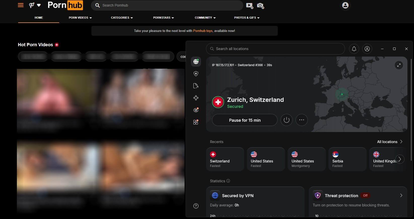Click the upload photo camera icon
The width and height of the screenshot is (414, 219).
(x=260, y=6)
